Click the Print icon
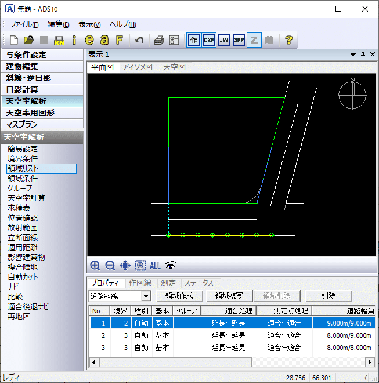 pyautogui.click(x=159, y=40)
